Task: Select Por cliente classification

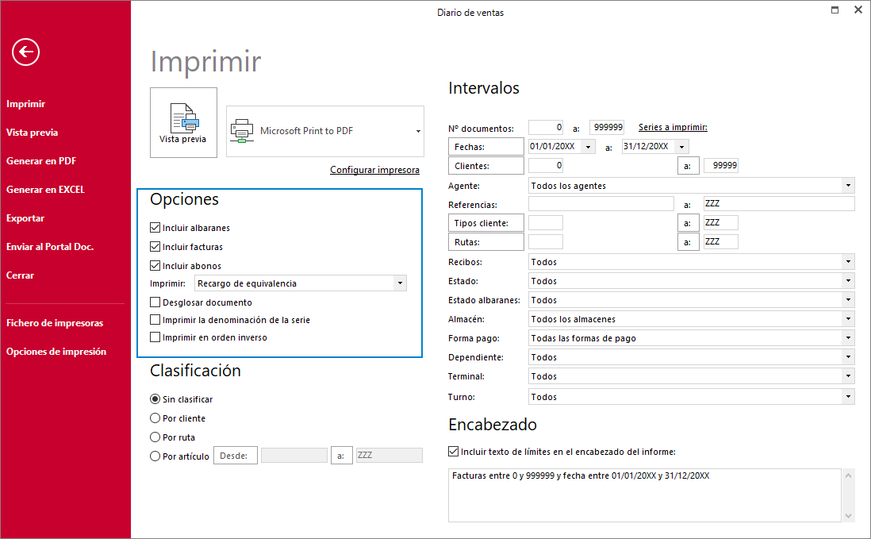Action: coord(155,418)
